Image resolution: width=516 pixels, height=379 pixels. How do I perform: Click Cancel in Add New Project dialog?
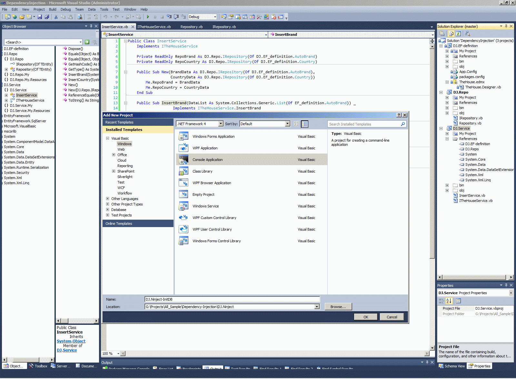tap(392, 317)
